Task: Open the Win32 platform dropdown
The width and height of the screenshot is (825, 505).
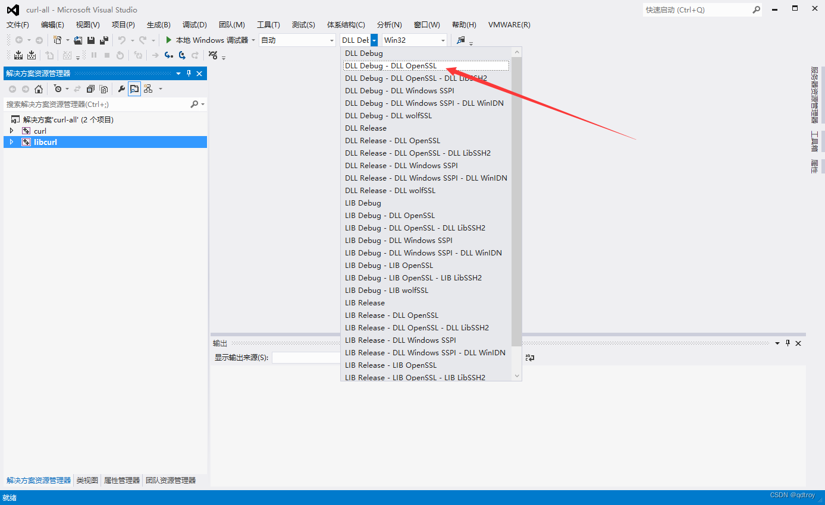Action: pyautogui.click(x=415, y=40)
